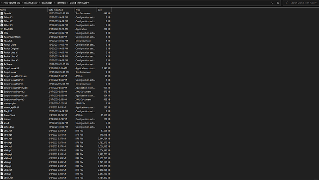The width and height of the screenshot is (319, 180).
Task: Select the Redux Original file name
Action: [x=11, y=49]
